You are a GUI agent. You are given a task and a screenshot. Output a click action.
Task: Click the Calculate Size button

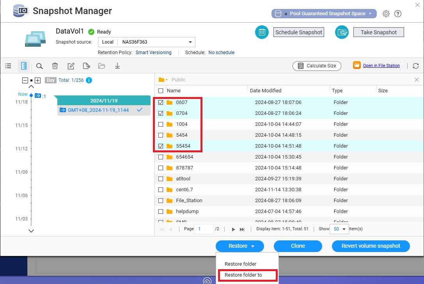coord(317,66)
